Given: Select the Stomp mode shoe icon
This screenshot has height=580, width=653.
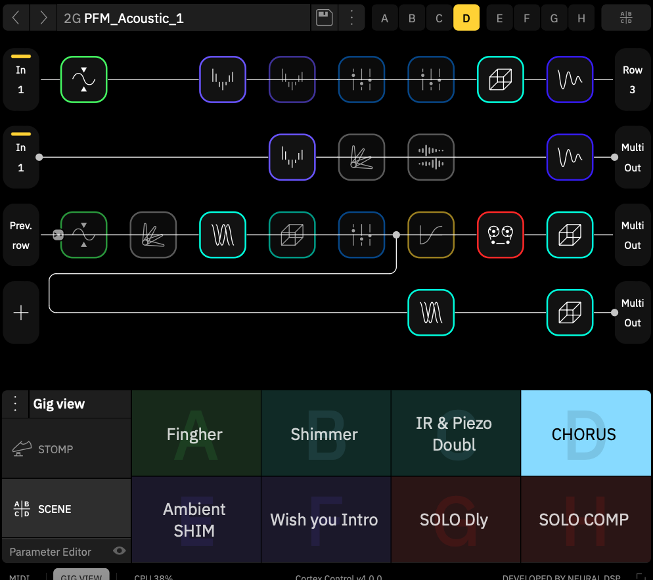Looking at the screenshot, I should [22, 449].
